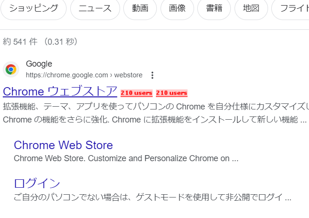Screen dimensions: 309x218
Task: Select the ニュース search tab
Action: click(x=95, y=8)
